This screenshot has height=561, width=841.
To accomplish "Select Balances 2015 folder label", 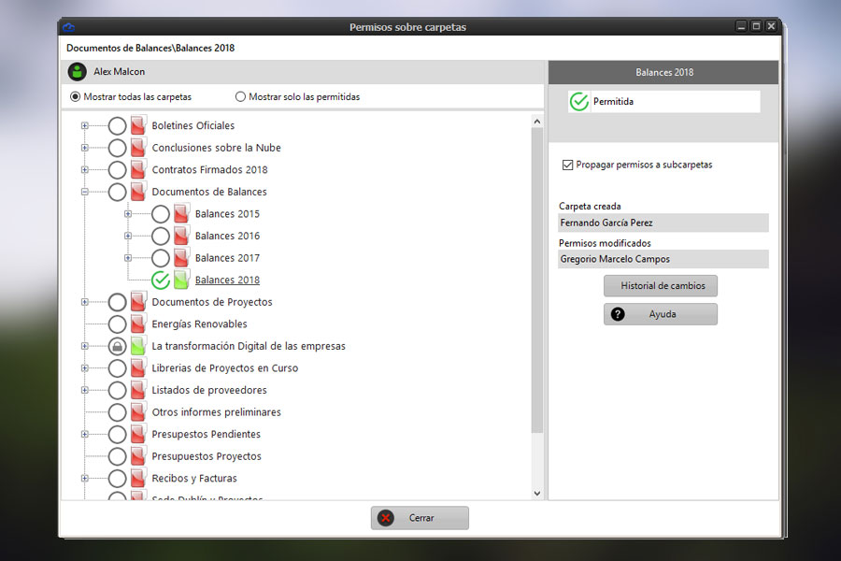I will click(x=227, y=214).
